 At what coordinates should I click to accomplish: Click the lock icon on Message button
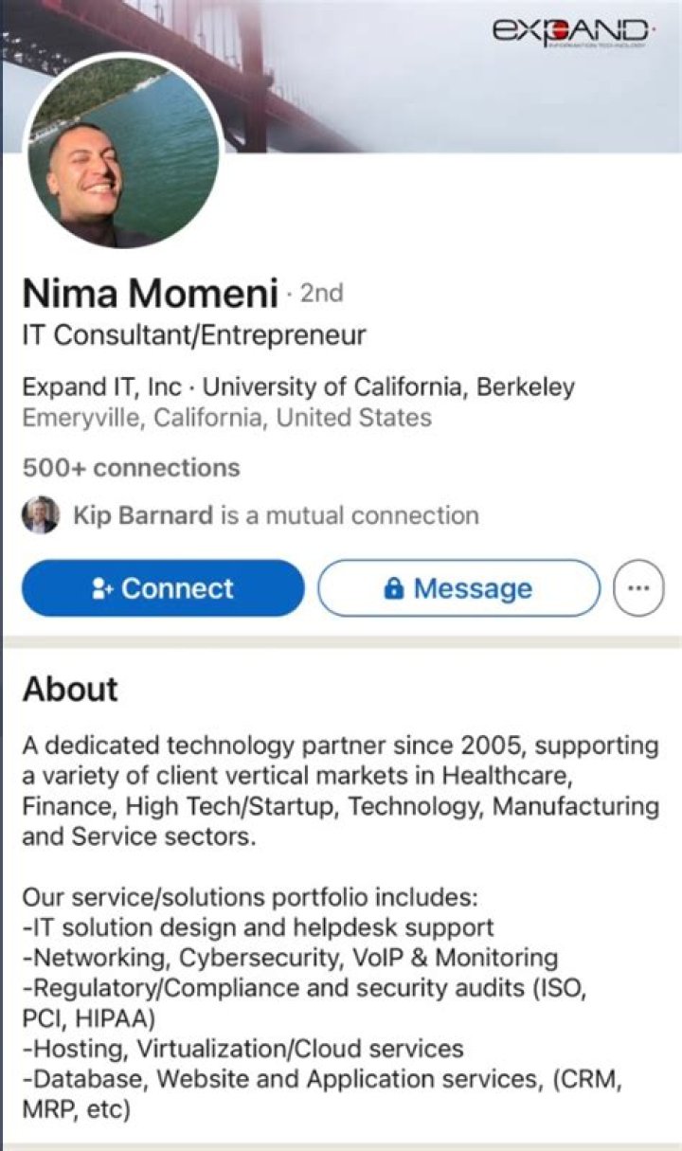tap(393, 589)
